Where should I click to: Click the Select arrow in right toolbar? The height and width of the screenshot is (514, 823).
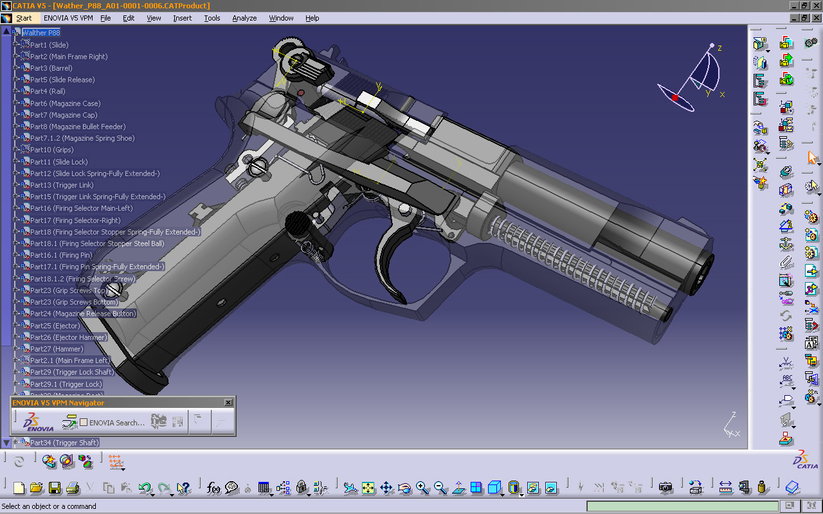tap(812, 158)
